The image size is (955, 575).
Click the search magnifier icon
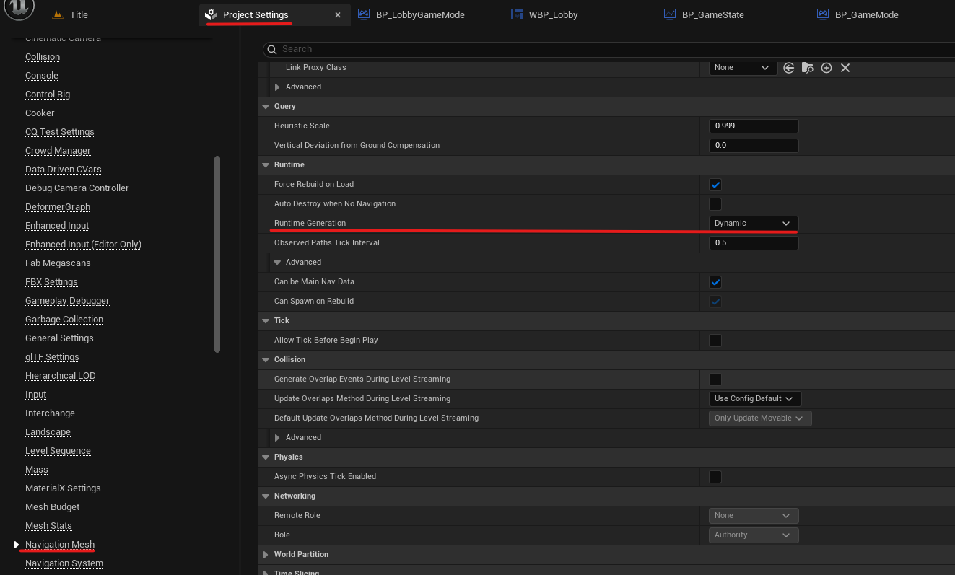(272, 49)
